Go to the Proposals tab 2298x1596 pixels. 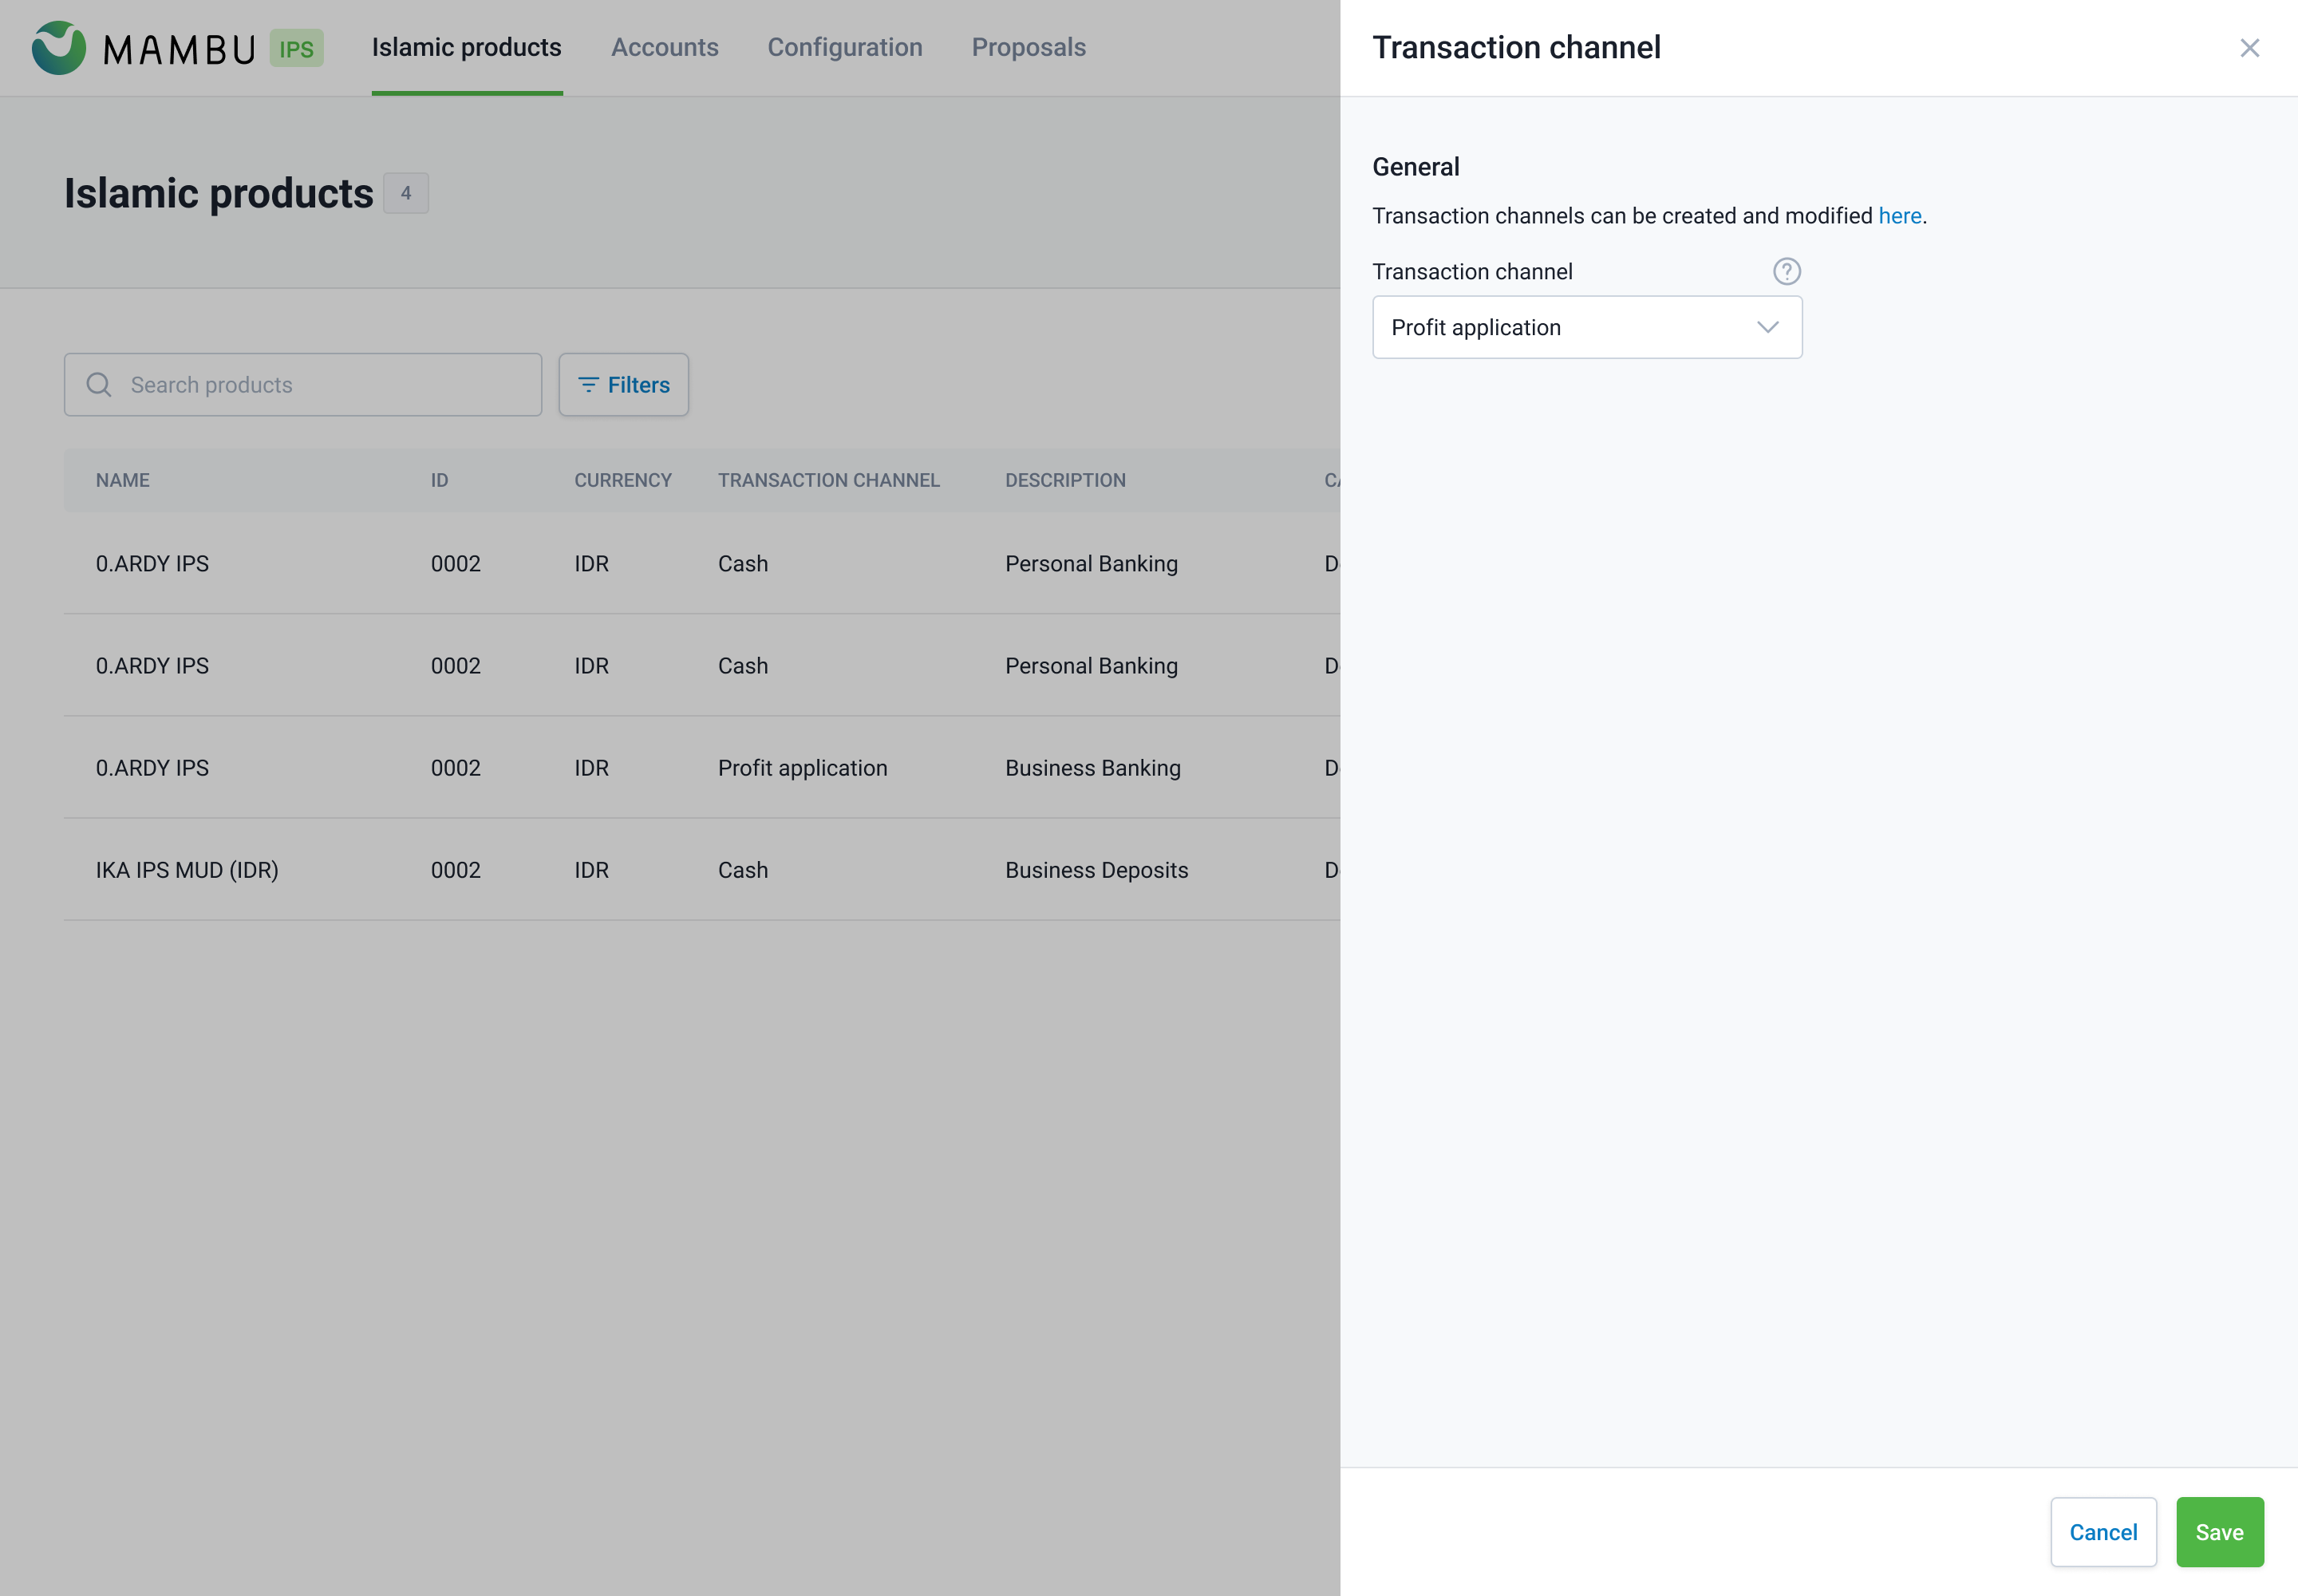(x=1028, y=47)
